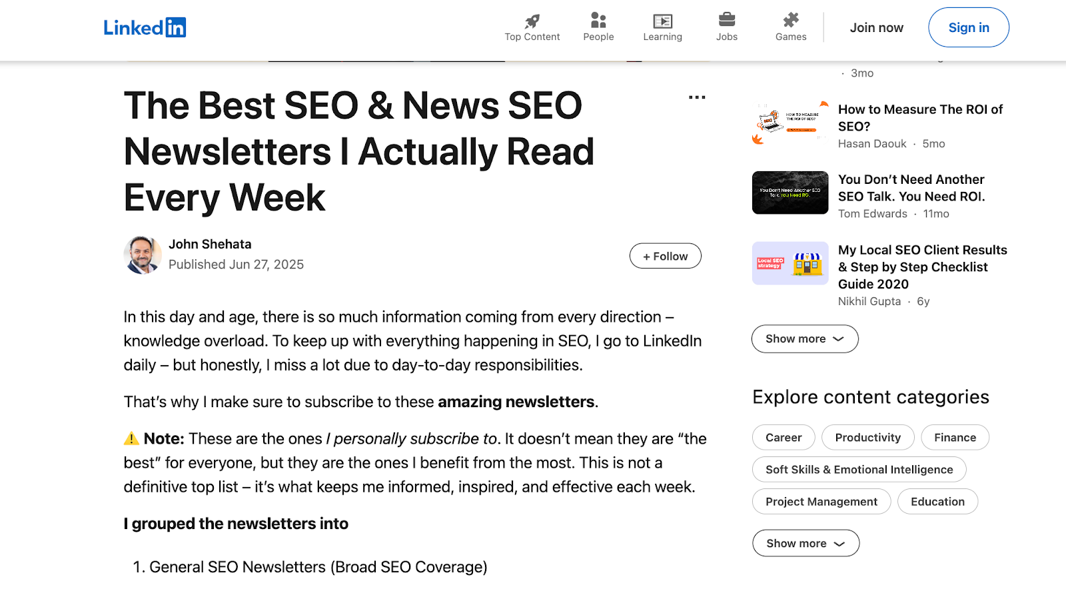Expand content categories via Show more
The width and height of the screenshot is (1066, 589).
805,543
